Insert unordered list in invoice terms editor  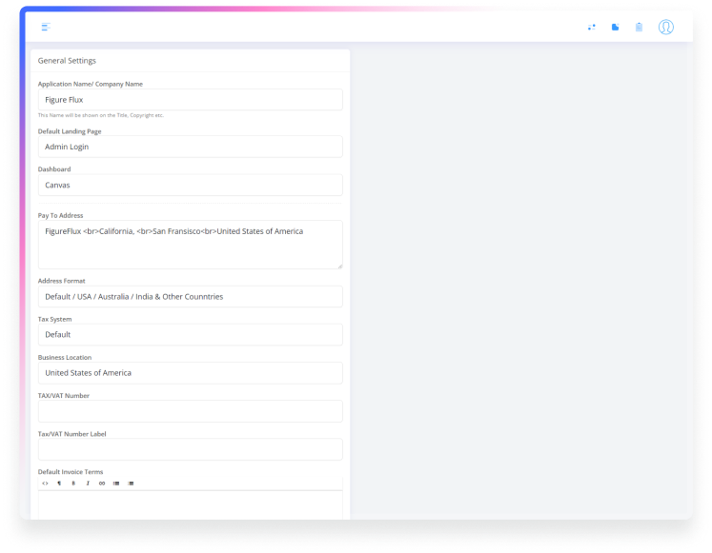116,484
